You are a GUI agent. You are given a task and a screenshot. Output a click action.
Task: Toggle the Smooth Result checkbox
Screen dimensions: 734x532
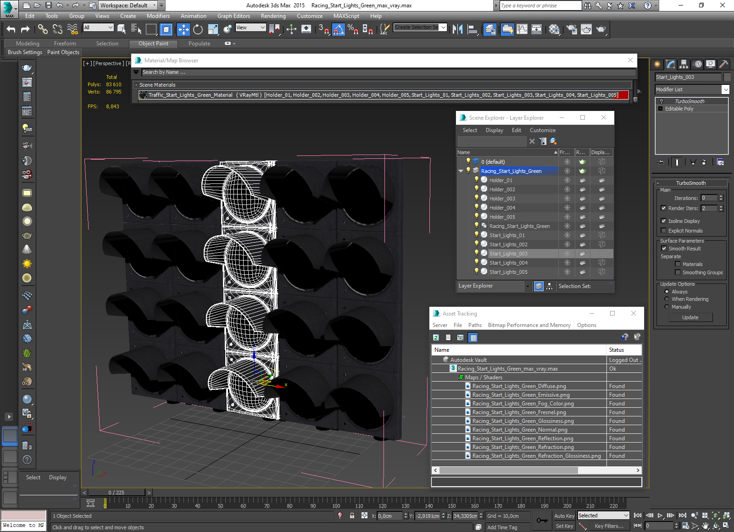point(664,249)
